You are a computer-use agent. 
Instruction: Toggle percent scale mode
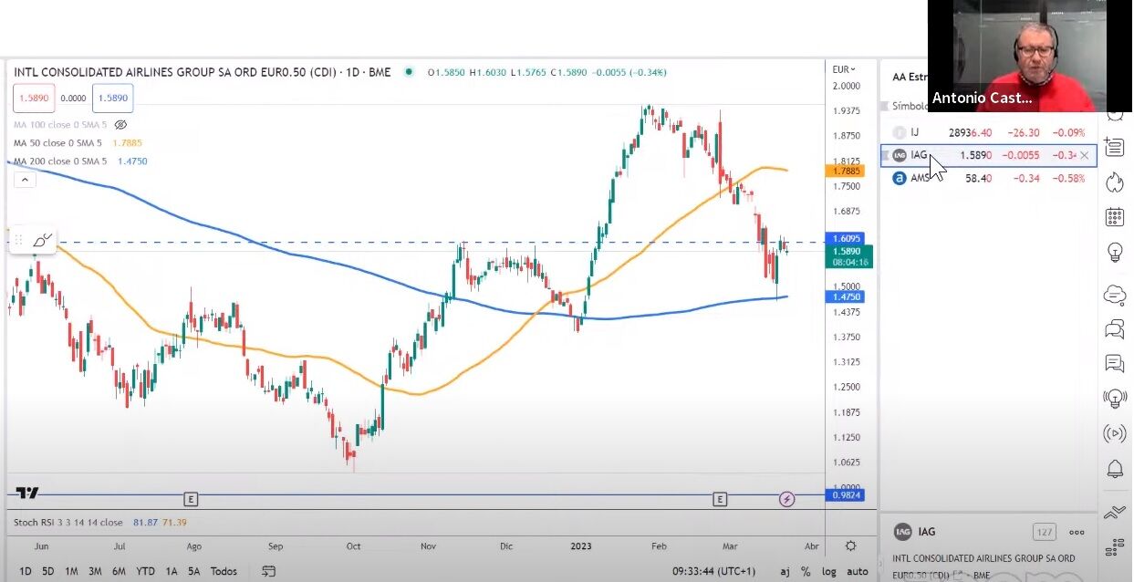[x=806, y=571]
